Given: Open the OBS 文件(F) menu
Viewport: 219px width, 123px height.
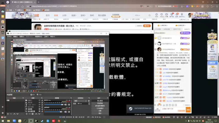Looking at the screenshot, I should 9,37.
